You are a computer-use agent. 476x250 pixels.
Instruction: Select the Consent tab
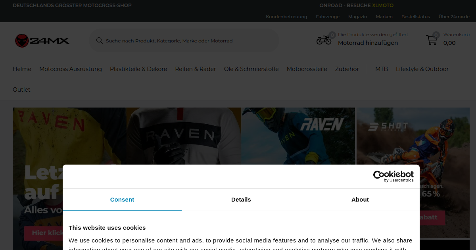[x=122, y=200]
